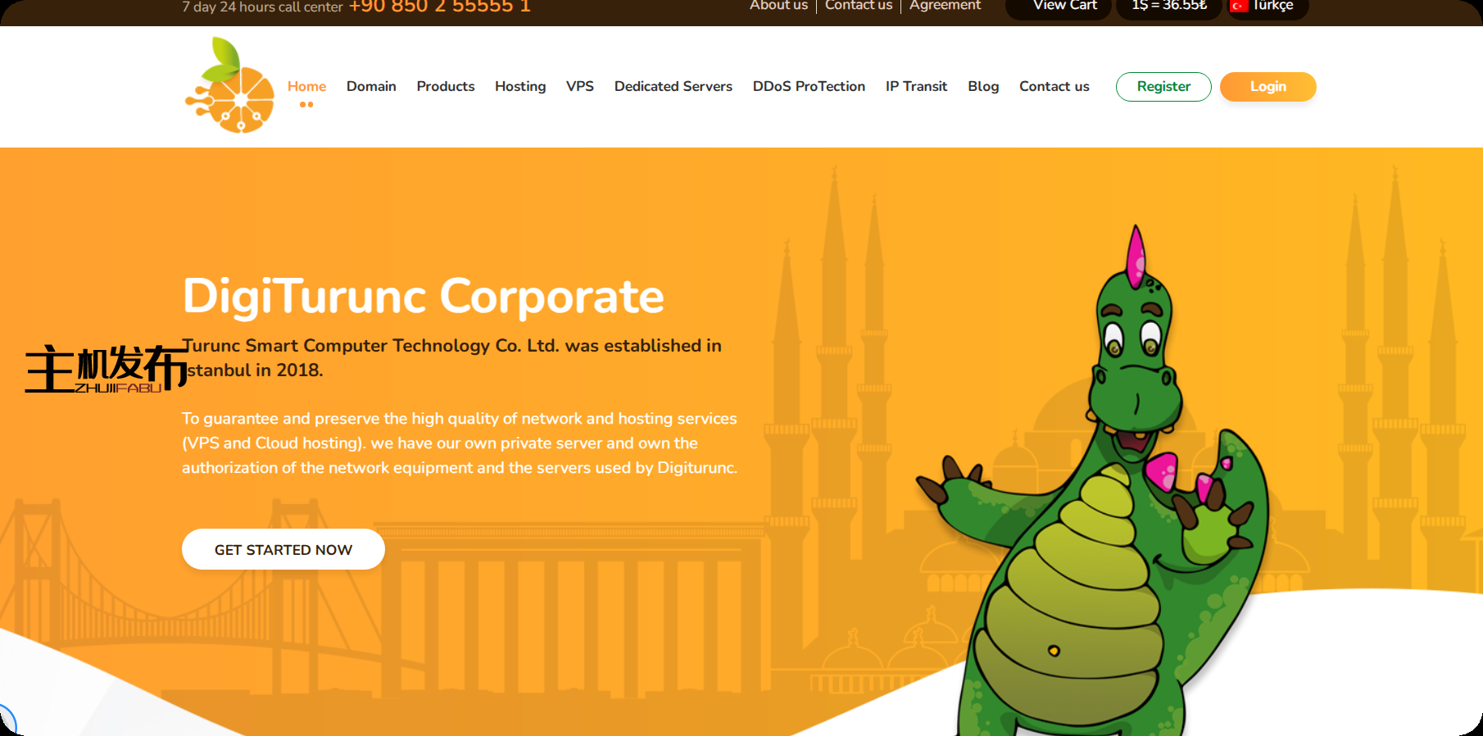Open View Cart in top bar

[x=1064, y=7]
